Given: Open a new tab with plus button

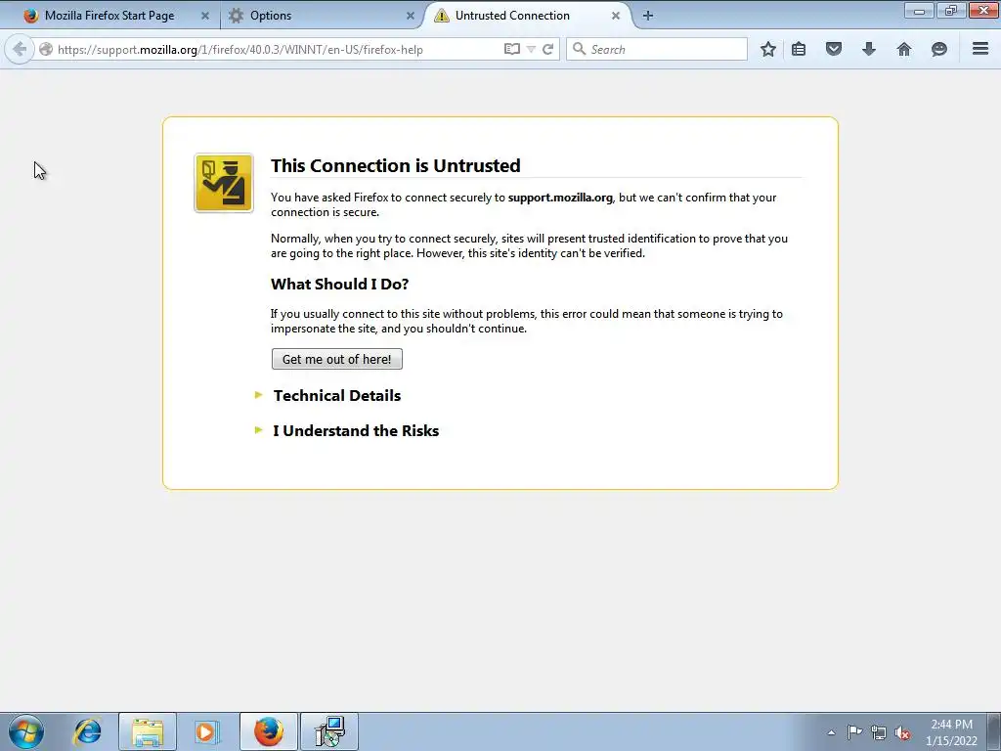Looking at the screenshot, I should tap(648, 16).
